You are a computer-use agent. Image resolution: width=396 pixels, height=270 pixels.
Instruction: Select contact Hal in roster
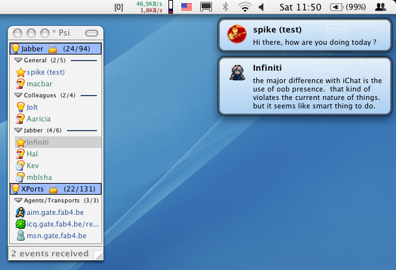click(58, 154)
